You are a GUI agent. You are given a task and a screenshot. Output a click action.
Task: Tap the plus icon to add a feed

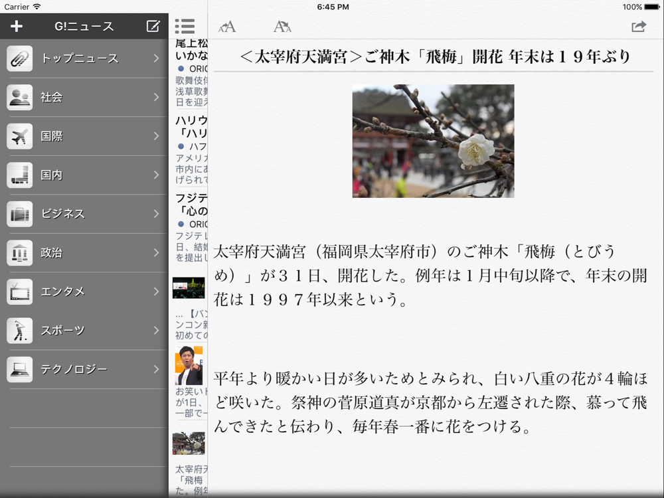(x=17, y=27)
